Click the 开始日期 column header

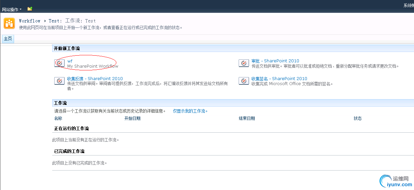133,118
